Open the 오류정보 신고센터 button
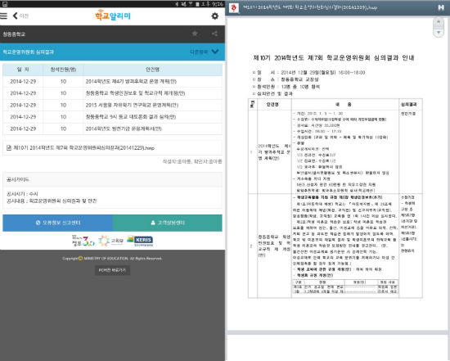The image size is (450, 361). click(58, 223)
